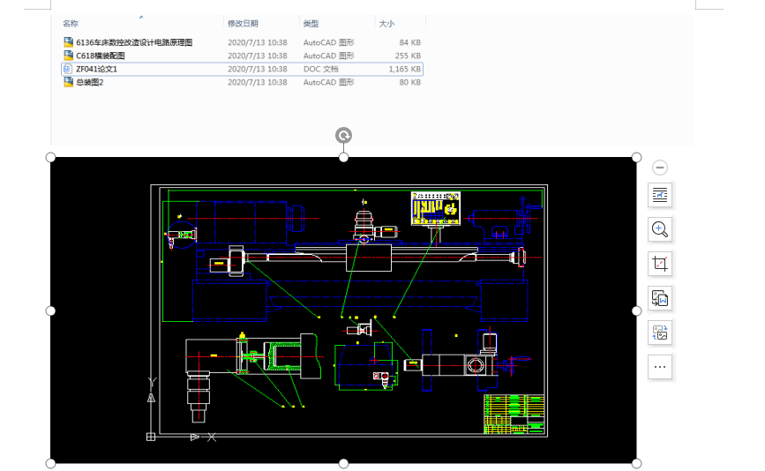Select the crop picture tool
Screen dimensions: 765x471
tap(660, 264)
